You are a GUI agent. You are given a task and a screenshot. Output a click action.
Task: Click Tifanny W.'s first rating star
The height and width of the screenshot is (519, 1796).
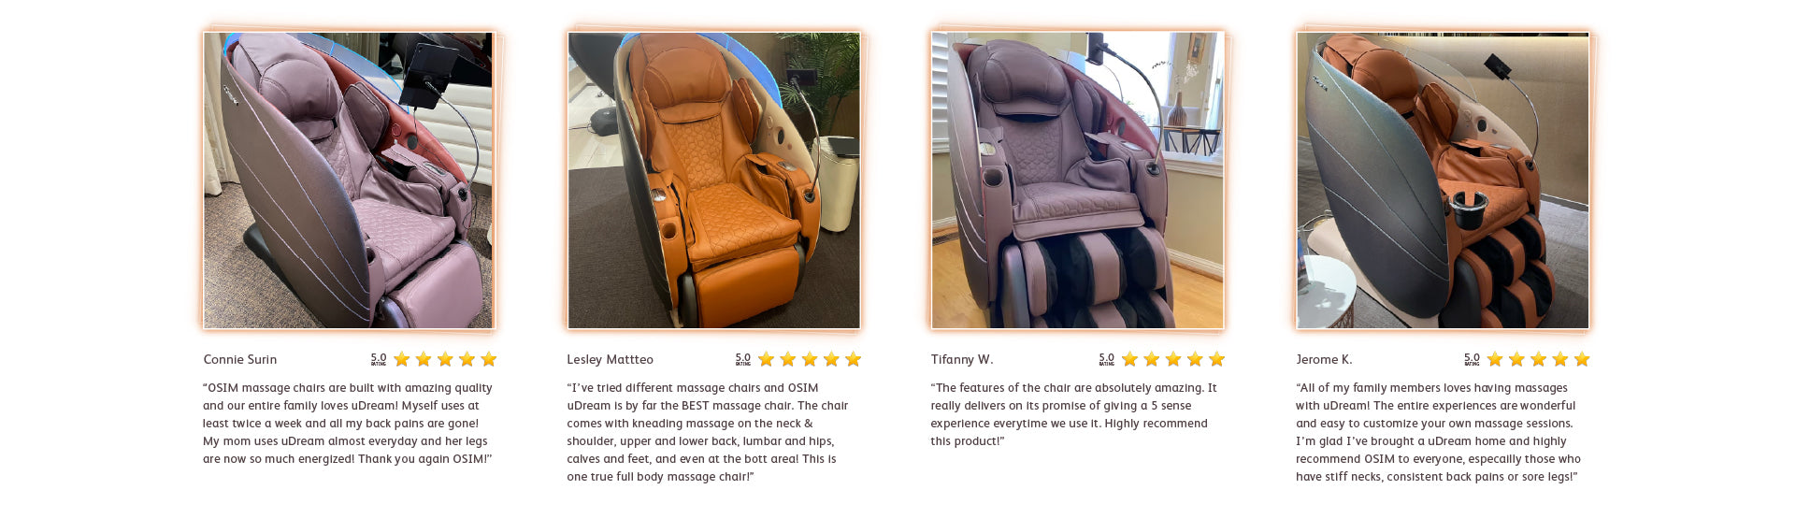coord(1130,359)
